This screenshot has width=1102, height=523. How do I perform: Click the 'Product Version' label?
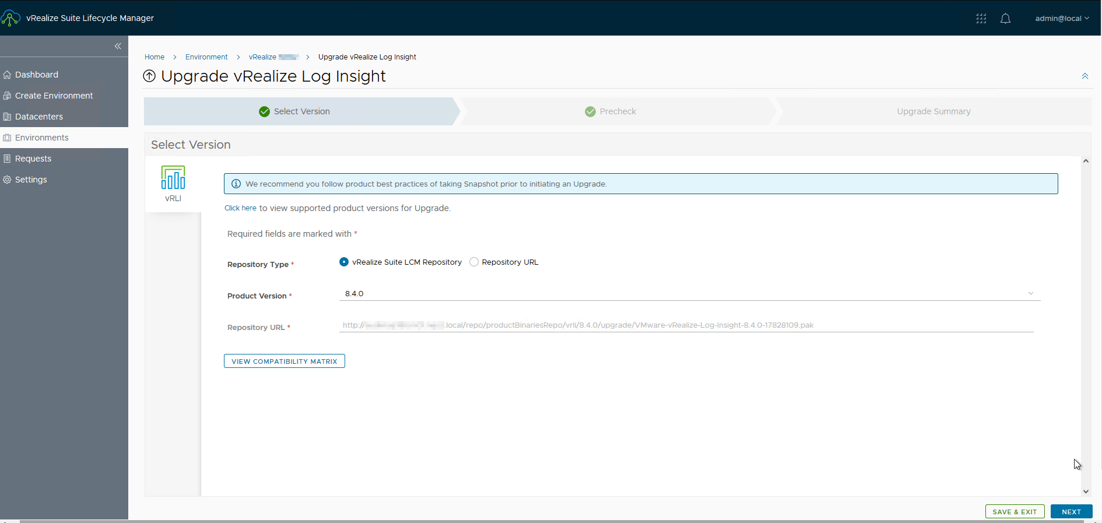coord(257,296)
